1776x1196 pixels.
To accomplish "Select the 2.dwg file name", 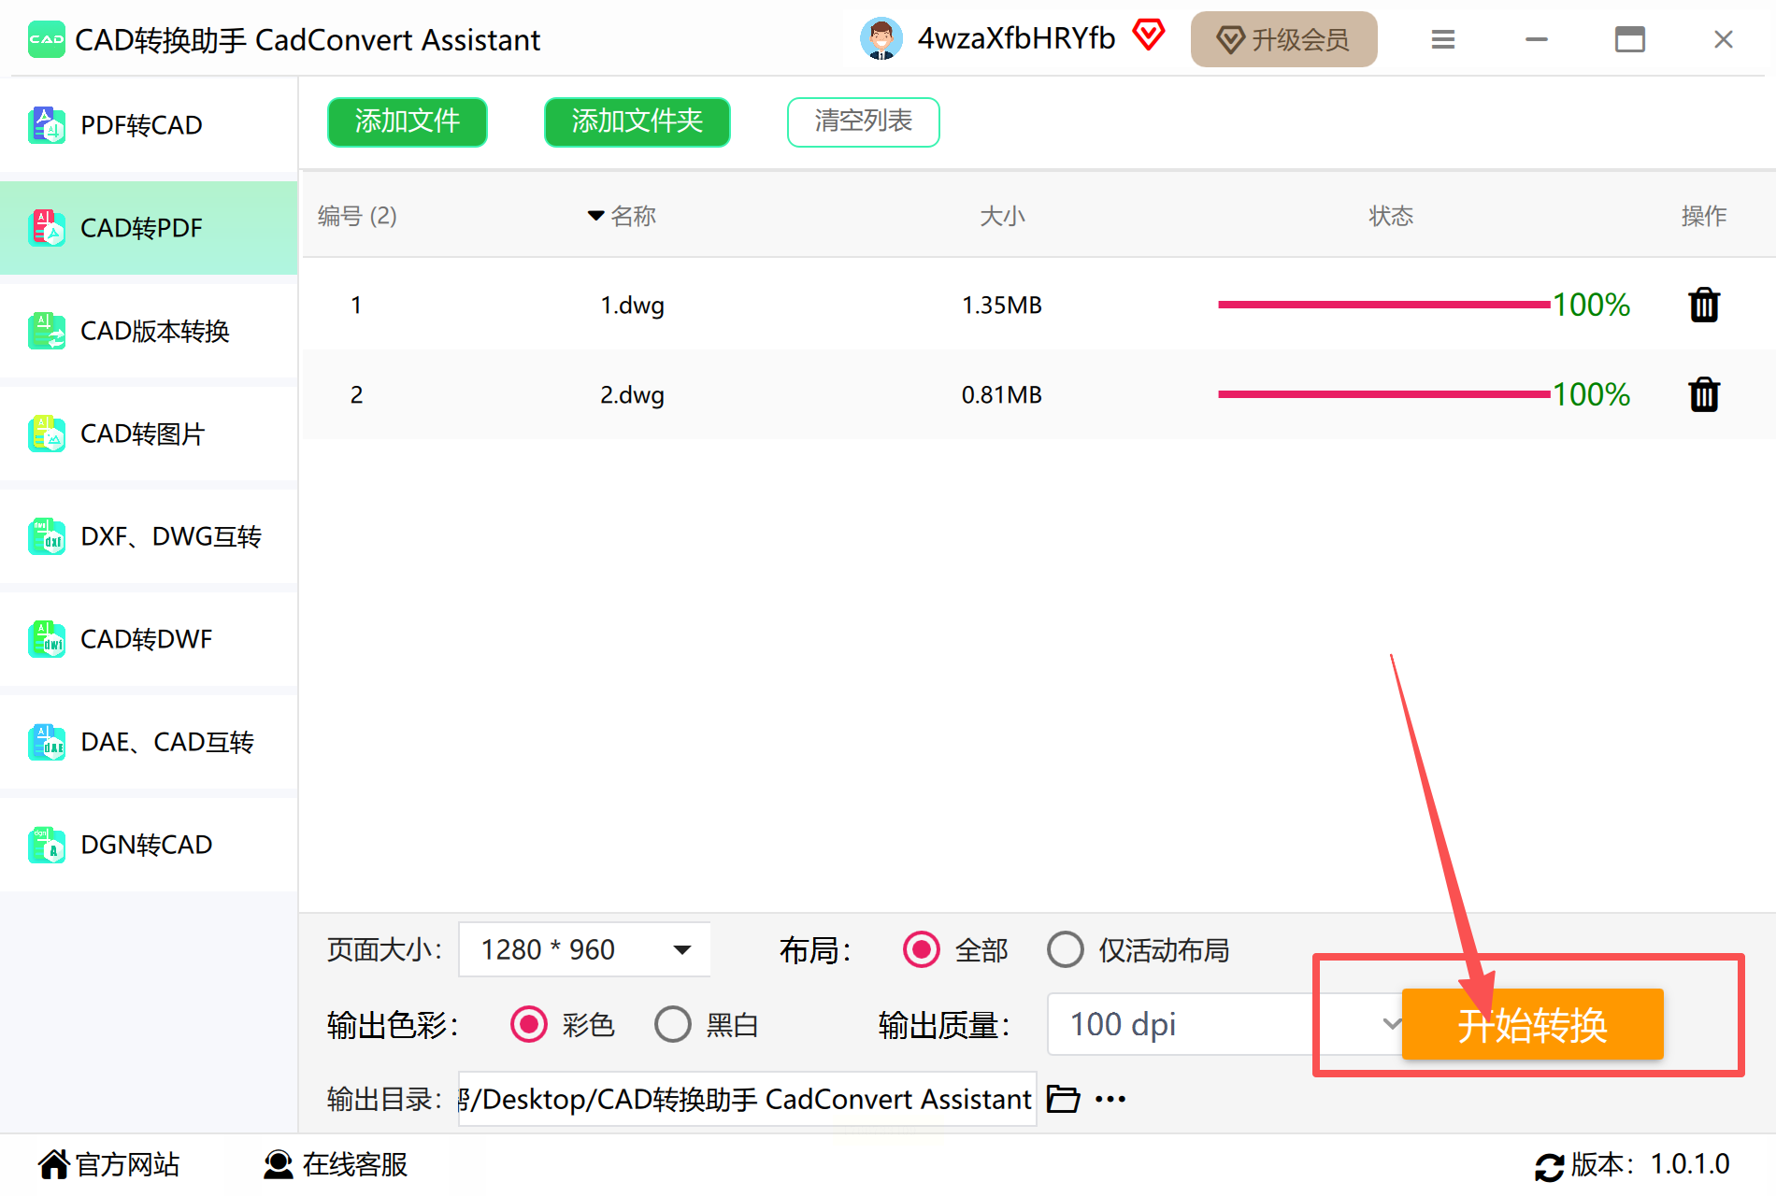I will [x=632, y=395].
